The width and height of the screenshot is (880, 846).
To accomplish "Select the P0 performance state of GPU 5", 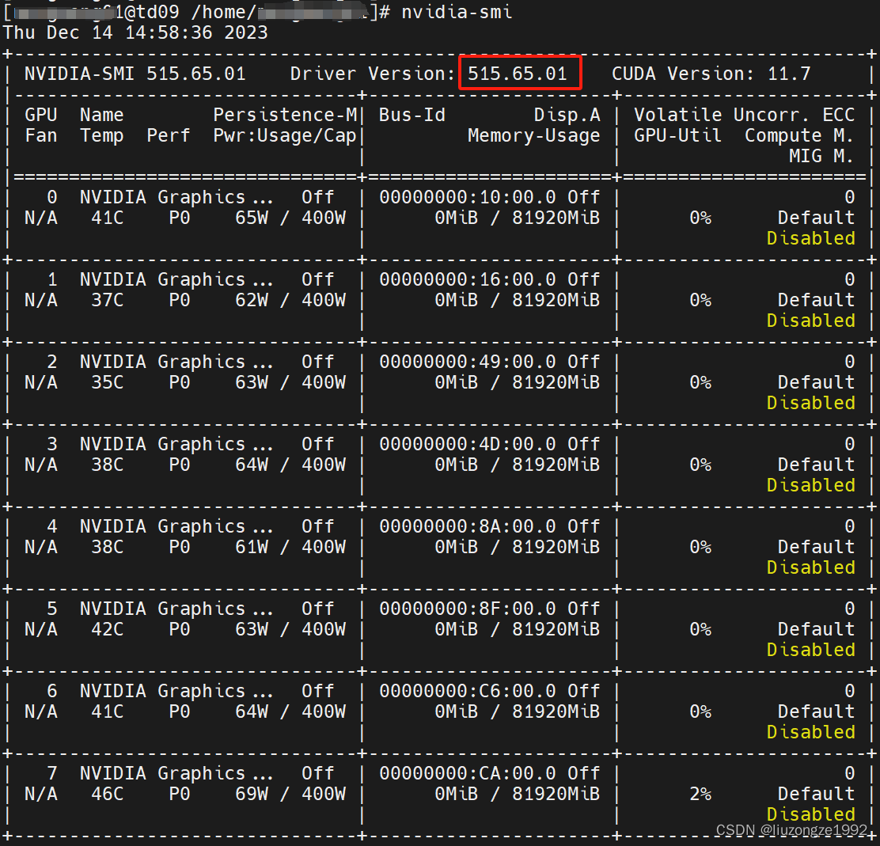I will 179,628.
